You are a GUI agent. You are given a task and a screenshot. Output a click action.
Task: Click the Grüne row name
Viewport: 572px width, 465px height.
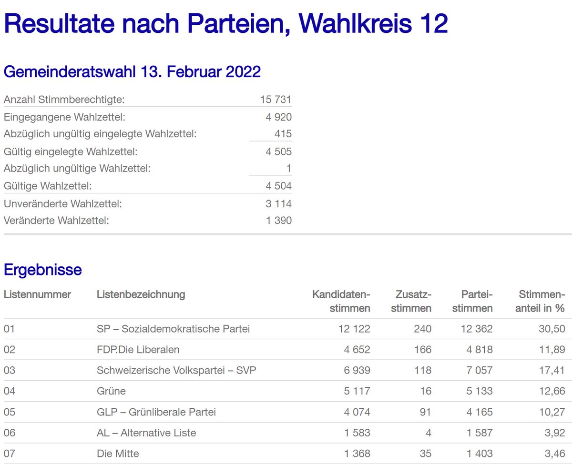coord(111,391)
